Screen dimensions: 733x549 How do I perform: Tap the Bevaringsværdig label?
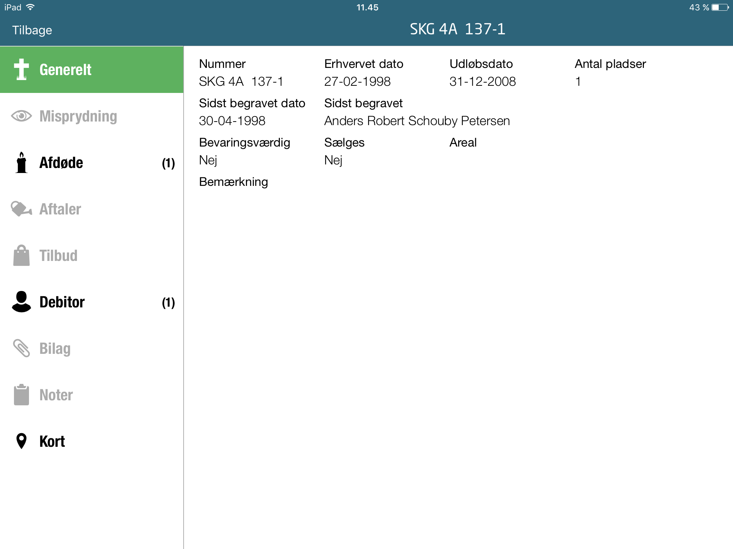244,142
